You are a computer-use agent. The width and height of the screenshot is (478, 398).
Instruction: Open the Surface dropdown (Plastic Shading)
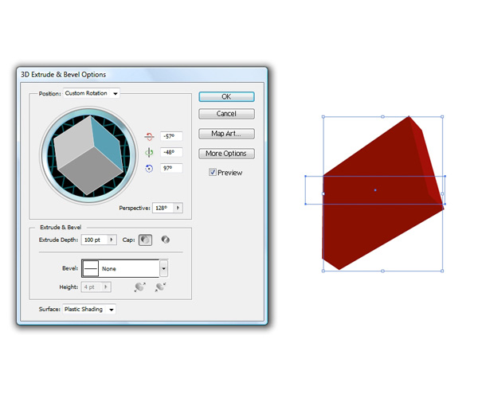(x=89, y=310)
